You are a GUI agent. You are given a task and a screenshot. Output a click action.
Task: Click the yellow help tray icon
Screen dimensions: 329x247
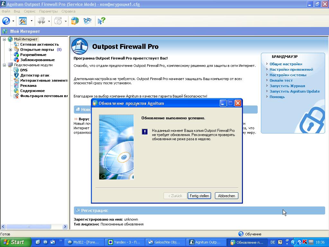tap(280, 242)
